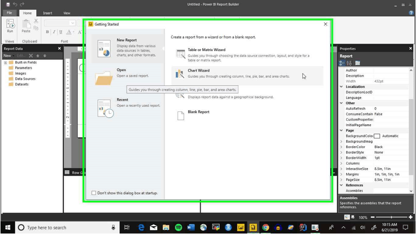Click the zoom in plus button
This screenshot has width=416, height=234.
pos(411,217)
